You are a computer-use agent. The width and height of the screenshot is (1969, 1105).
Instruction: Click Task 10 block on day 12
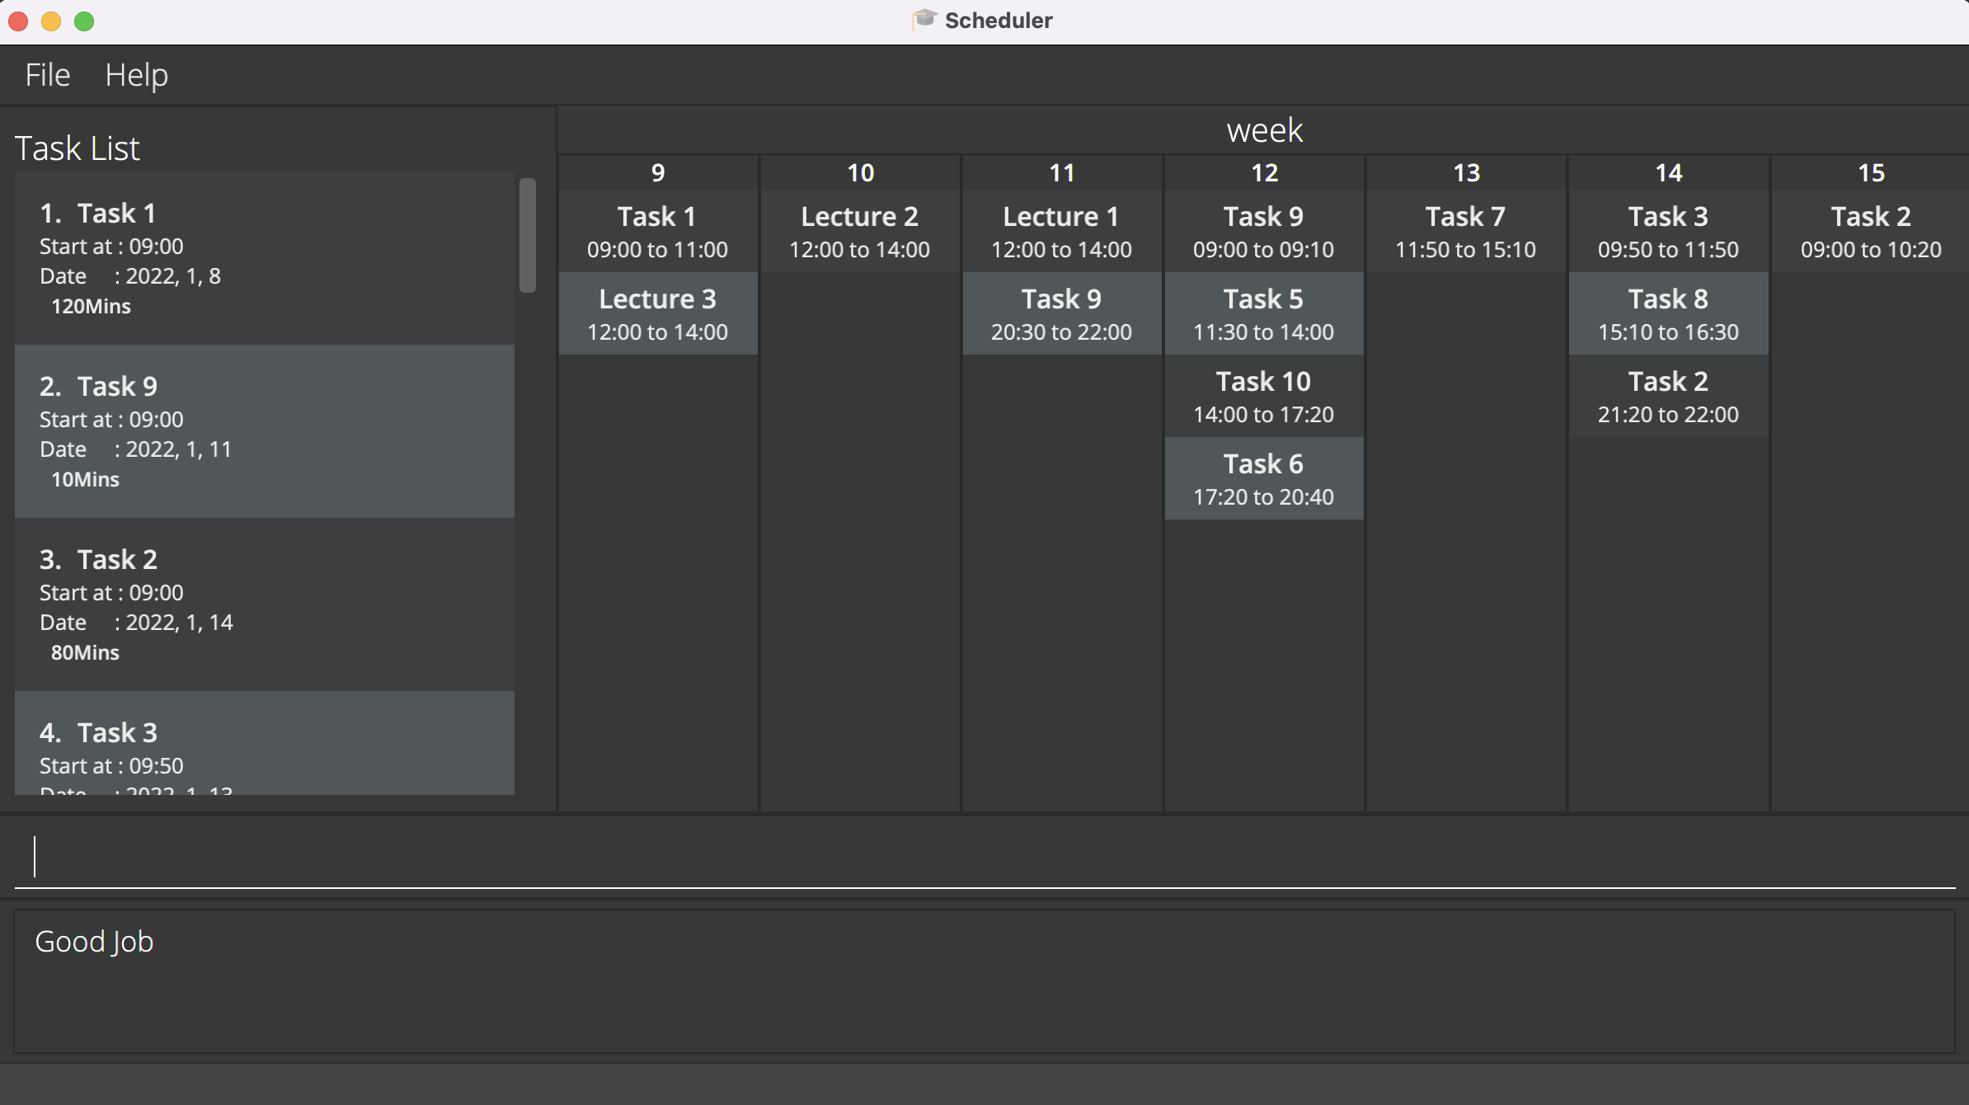pyautogui.click(x=1263, y=396)
